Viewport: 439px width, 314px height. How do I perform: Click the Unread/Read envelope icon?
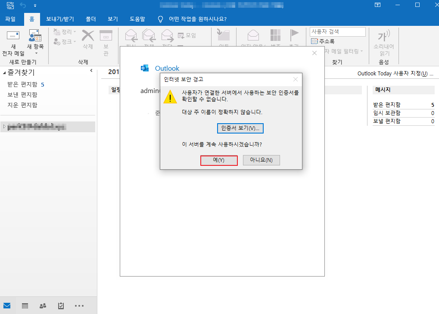[253, 35]
